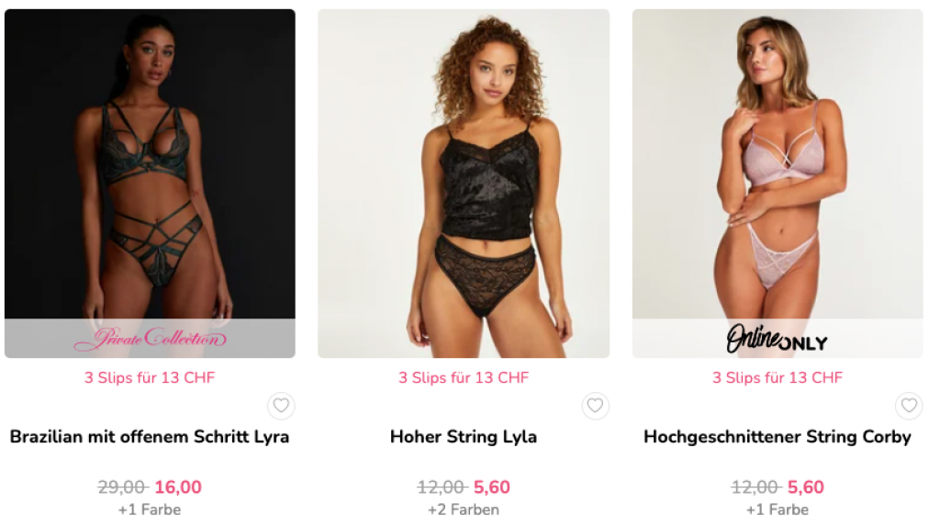Open the Hoher String Lyla title link

click(x=464, y=437)
